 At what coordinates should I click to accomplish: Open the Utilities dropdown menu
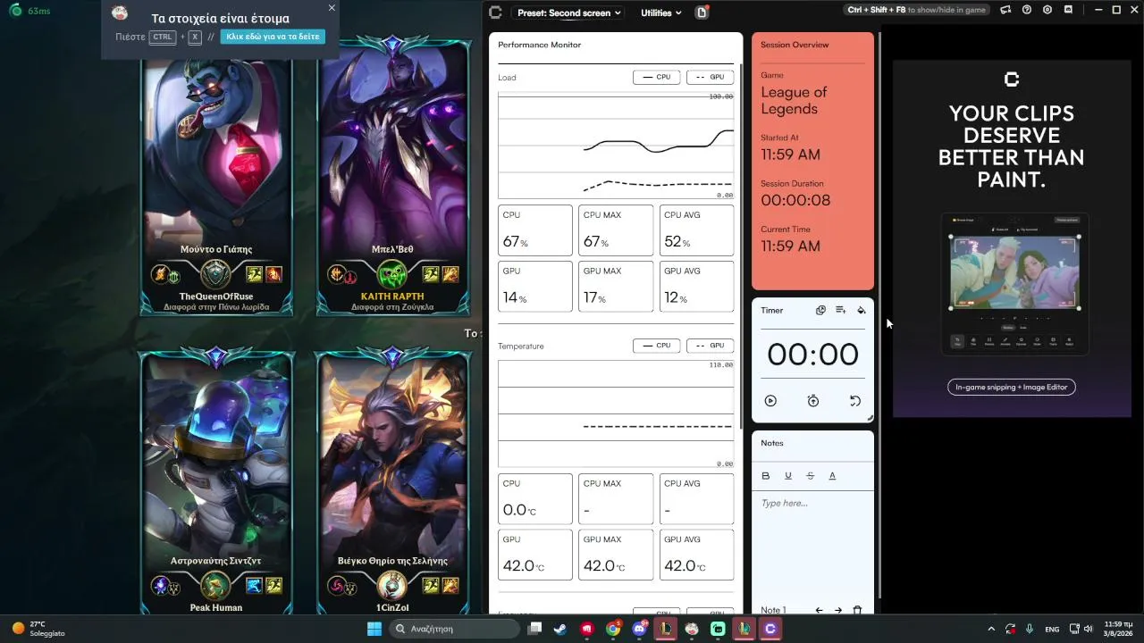coord(661,13)
